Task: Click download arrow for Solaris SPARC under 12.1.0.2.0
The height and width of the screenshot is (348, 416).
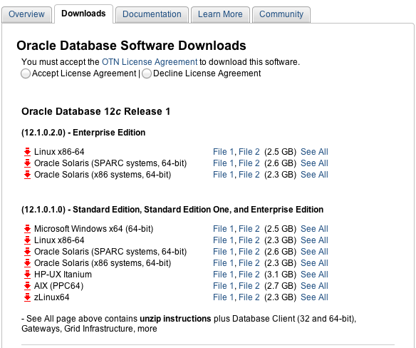Action: click(27, 163)
